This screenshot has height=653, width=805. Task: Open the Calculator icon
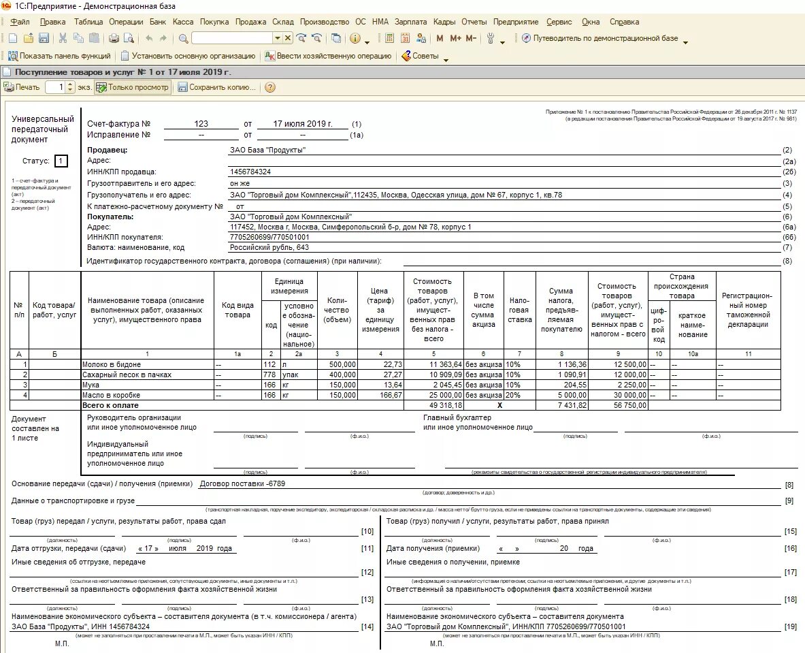(x=390, y=38)
